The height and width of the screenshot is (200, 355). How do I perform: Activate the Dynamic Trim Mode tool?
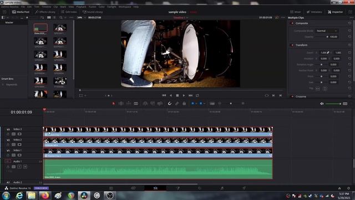pos(129,104)
